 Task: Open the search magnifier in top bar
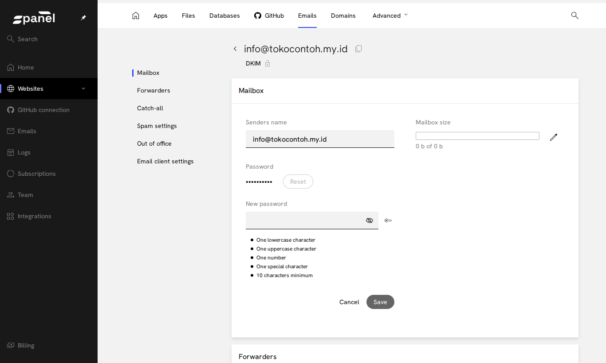[575, 15]
